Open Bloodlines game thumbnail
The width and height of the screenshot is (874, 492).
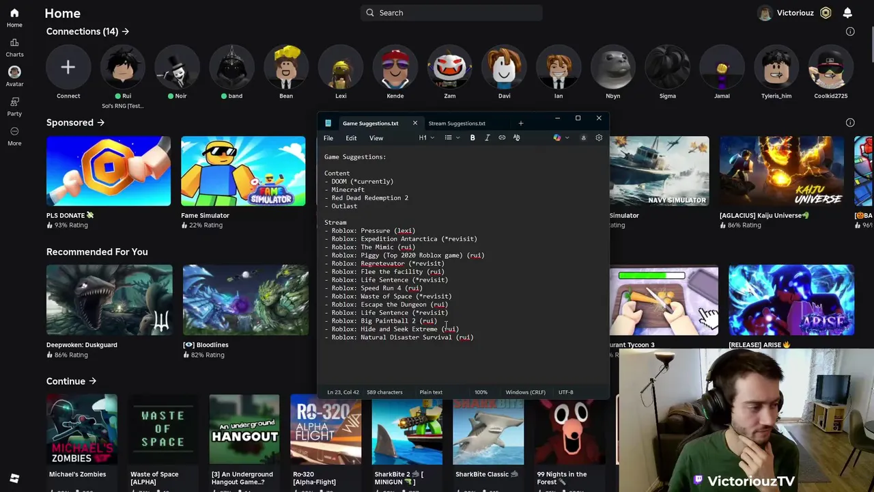[245, 300]
